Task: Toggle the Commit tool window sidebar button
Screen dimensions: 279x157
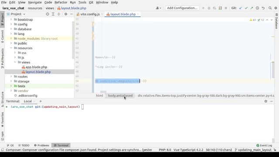Action: (x=2, y=37)
